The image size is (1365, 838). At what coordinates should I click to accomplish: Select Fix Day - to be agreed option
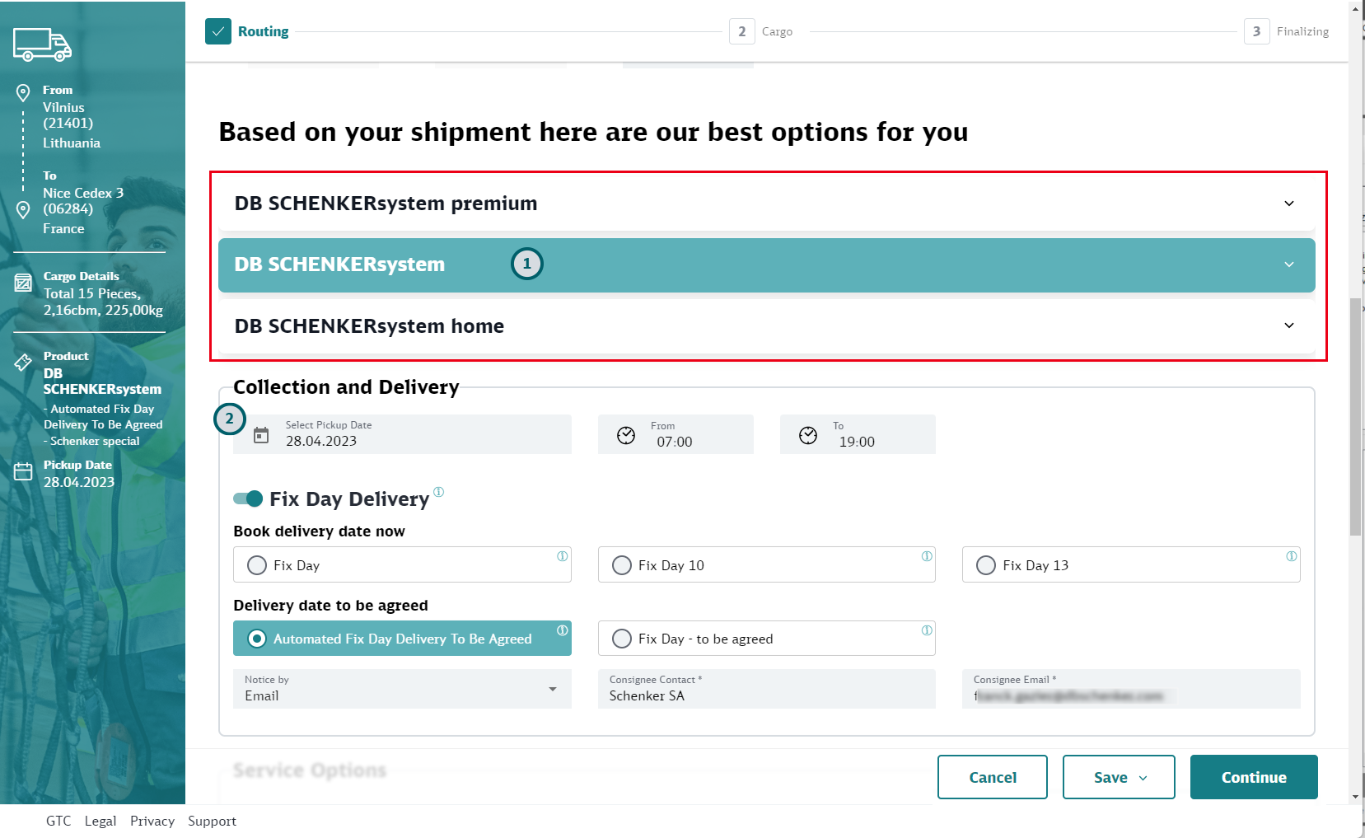622,639
